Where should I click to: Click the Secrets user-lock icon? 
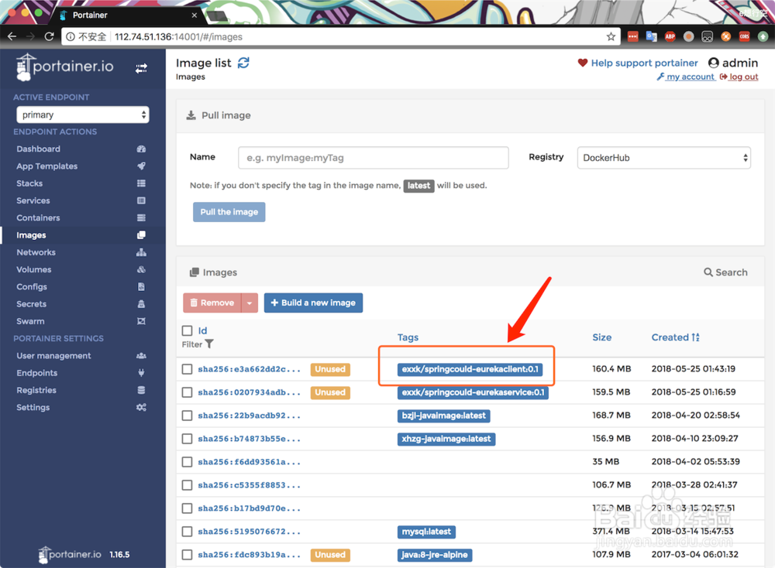(141, 304)
